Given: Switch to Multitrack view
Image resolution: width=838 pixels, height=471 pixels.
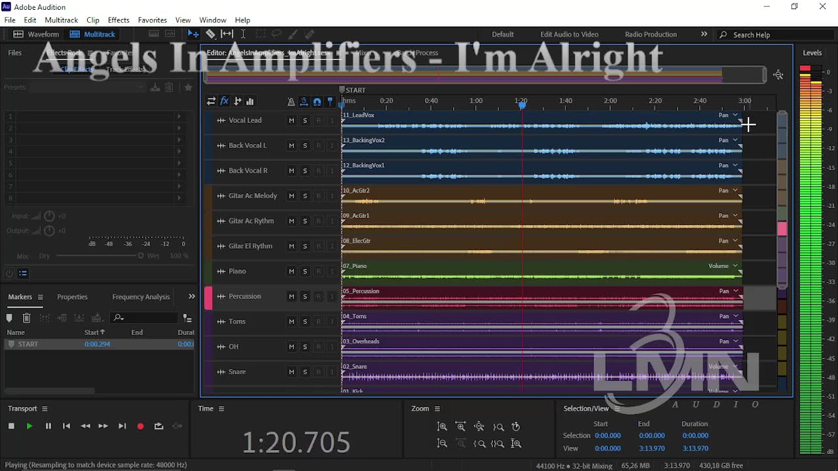Looking at the screenshot, I should click(x=92, y=34).
